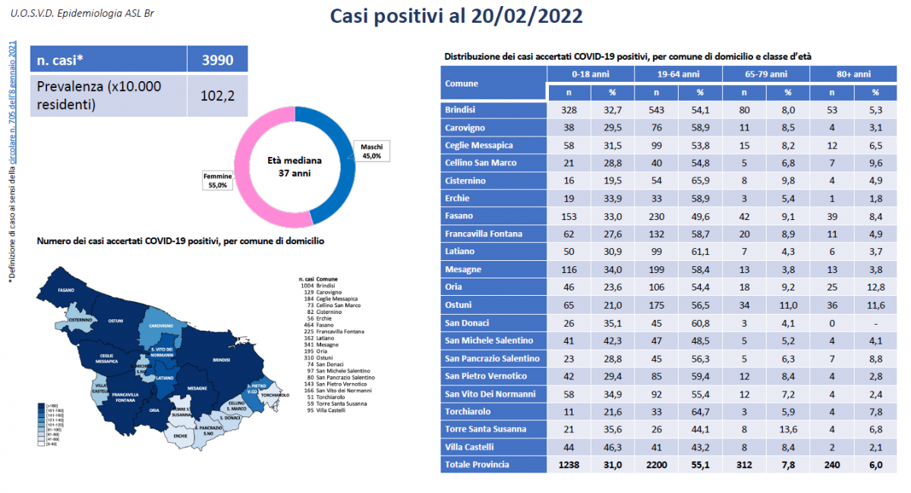This screenshot has width=911, height=493.
Task: Click the Cisternino area on the map
Action: [x=81, y=320]
